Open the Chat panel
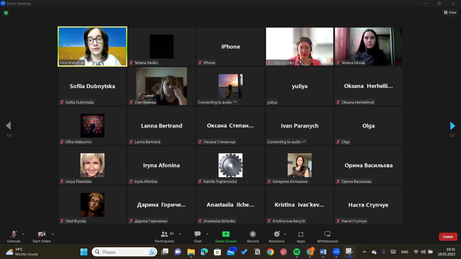The image size is (461, 259). [x=197, y=237]
